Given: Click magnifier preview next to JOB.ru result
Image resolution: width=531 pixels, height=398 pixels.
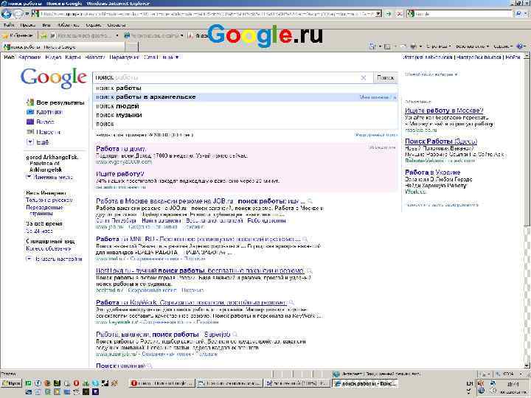Looking at the screenshot, I should (x=310, y=201).
